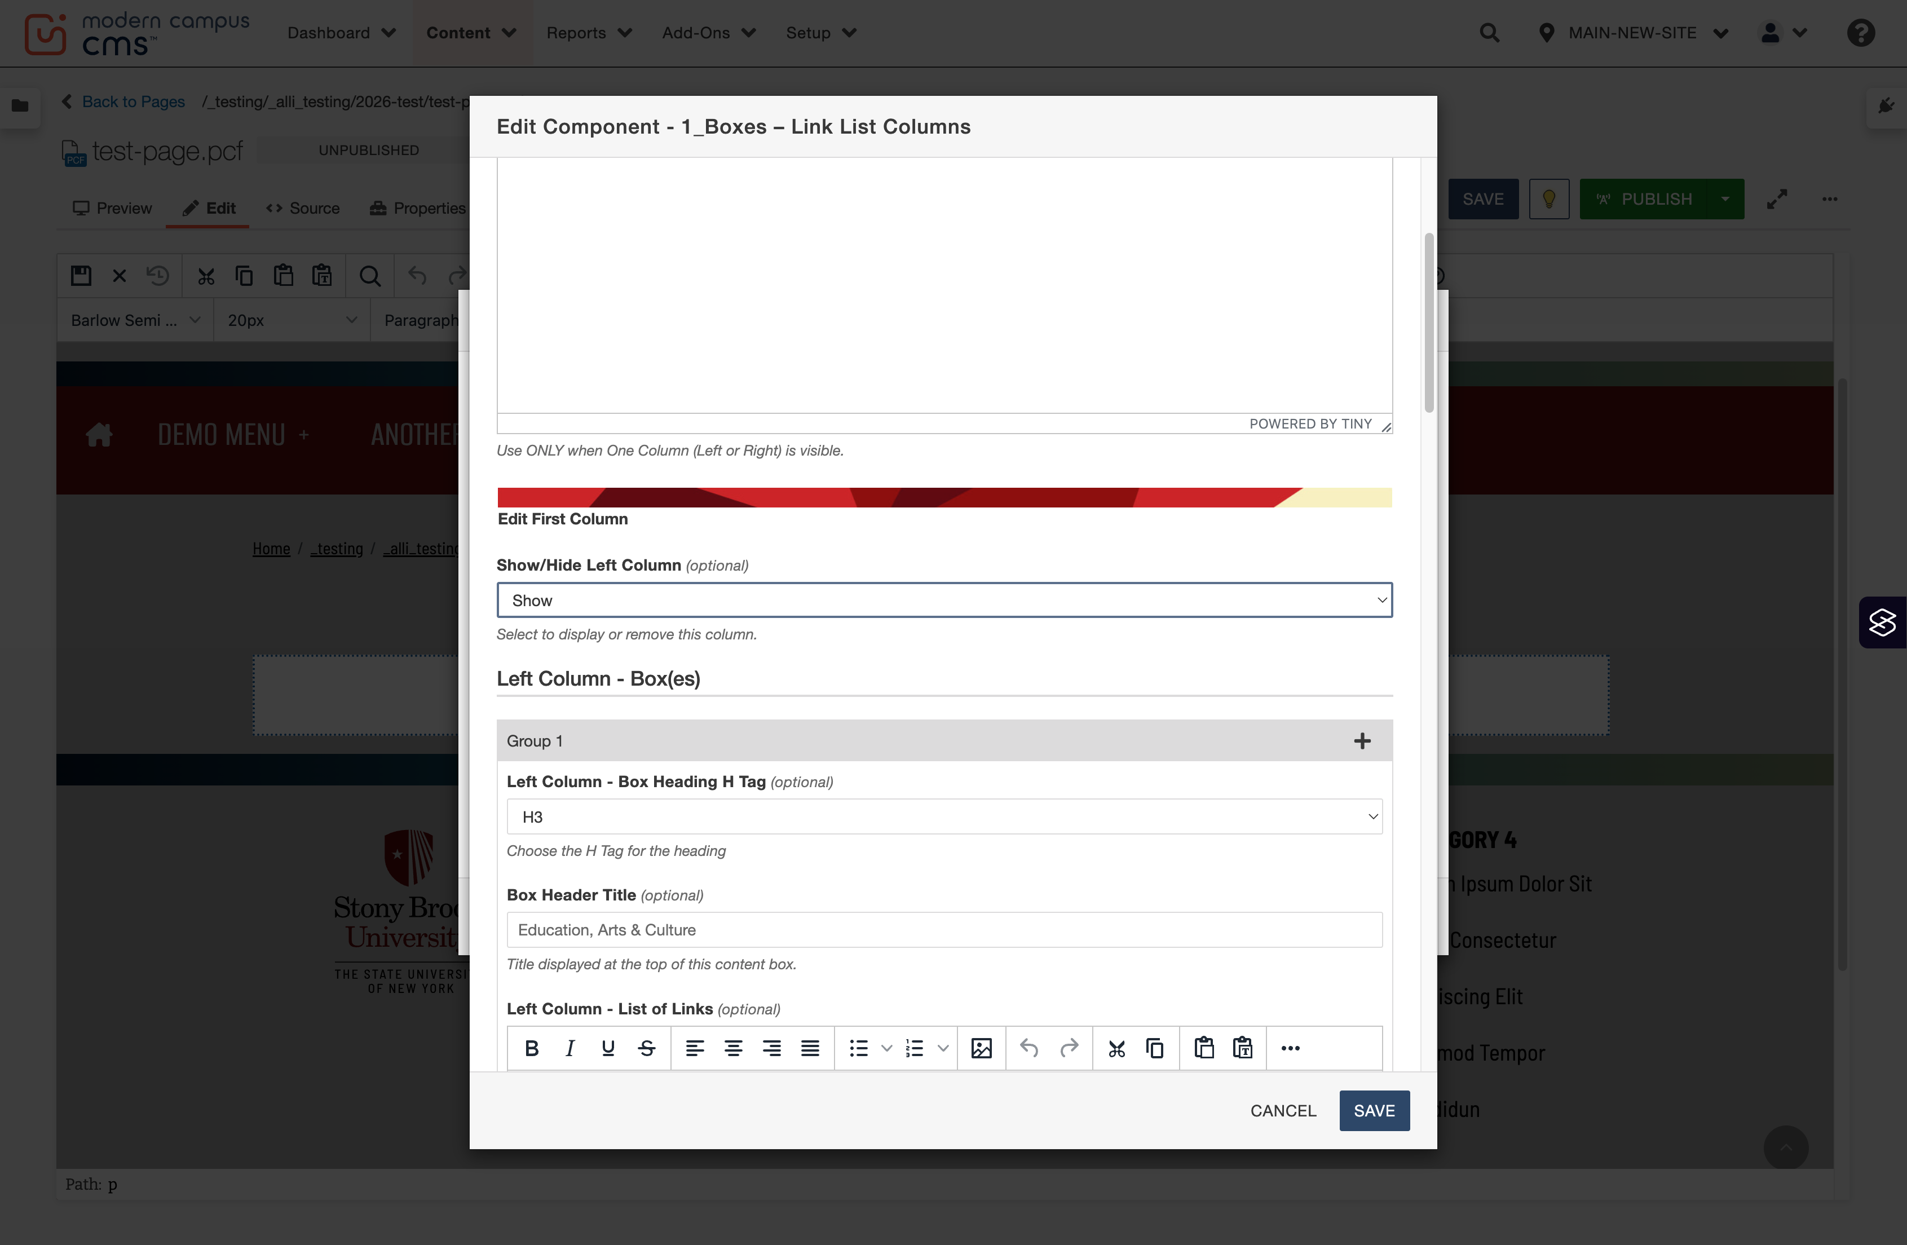Add a new group with plus icon
Screen dimensions: 1907x1245
click(1362, 741)
